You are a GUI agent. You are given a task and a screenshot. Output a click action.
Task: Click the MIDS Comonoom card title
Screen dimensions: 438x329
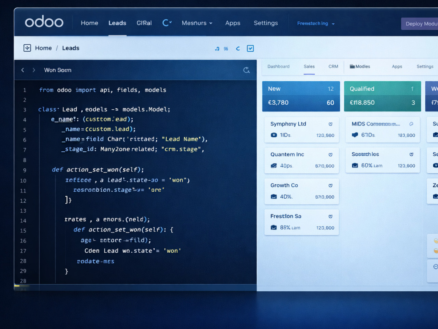point(376,124)
